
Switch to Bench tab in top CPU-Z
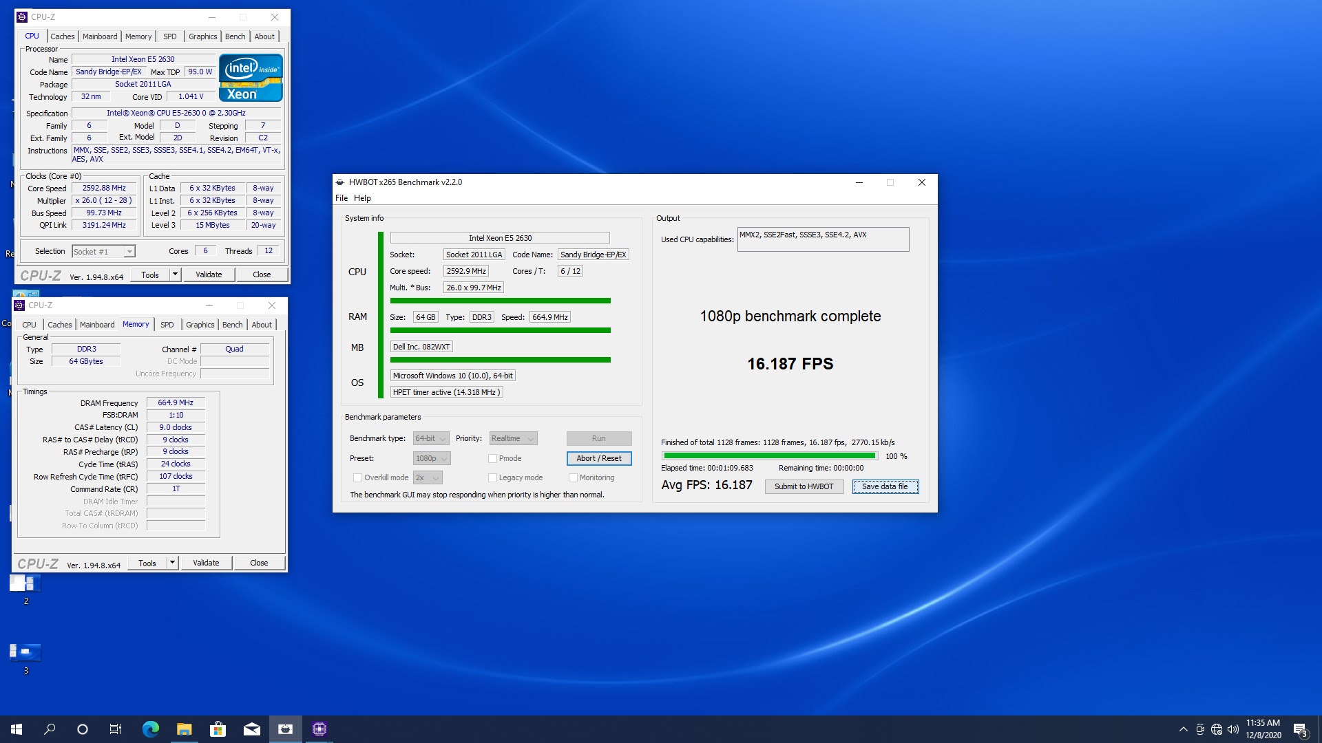click(x=235, y=36)
